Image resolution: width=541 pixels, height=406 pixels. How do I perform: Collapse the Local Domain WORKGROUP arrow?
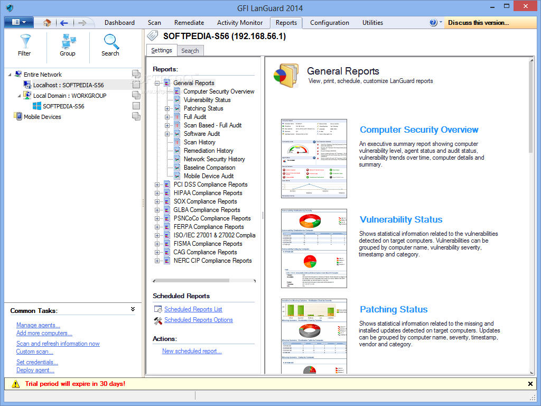point(19,96)
